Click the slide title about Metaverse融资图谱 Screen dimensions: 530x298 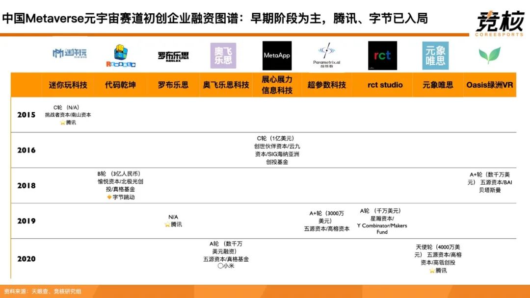[215, 19]
